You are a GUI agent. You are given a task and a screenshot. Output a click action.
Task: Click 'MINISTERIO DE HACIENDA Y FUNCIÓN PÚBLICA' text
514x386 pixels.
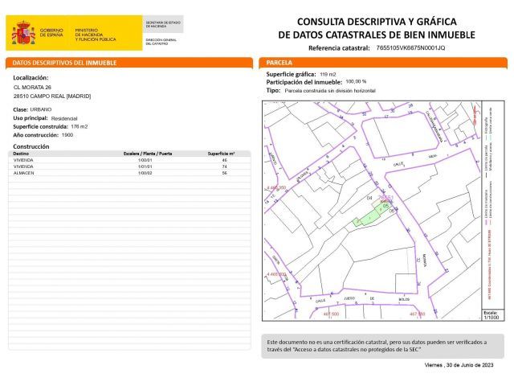pos(96,35)
